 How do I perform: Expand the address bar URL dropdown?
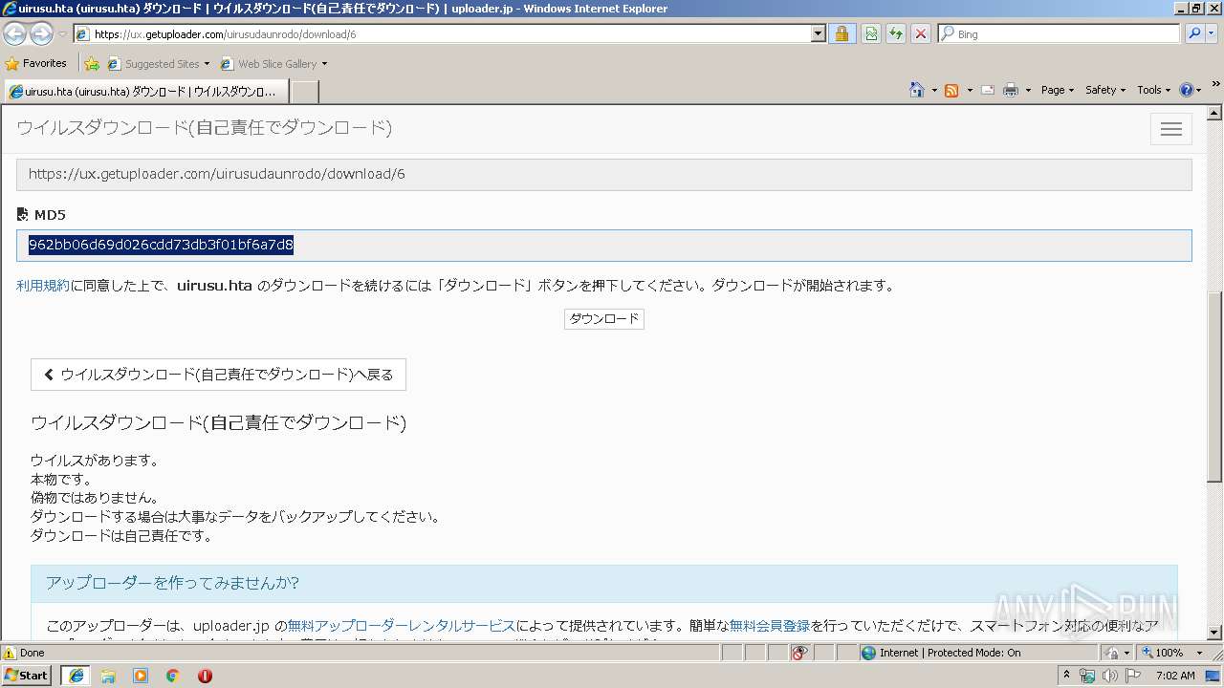(818, 33)
